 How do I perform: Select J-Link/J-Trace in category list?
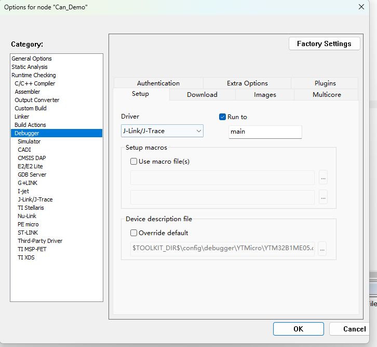pos(35,199)
